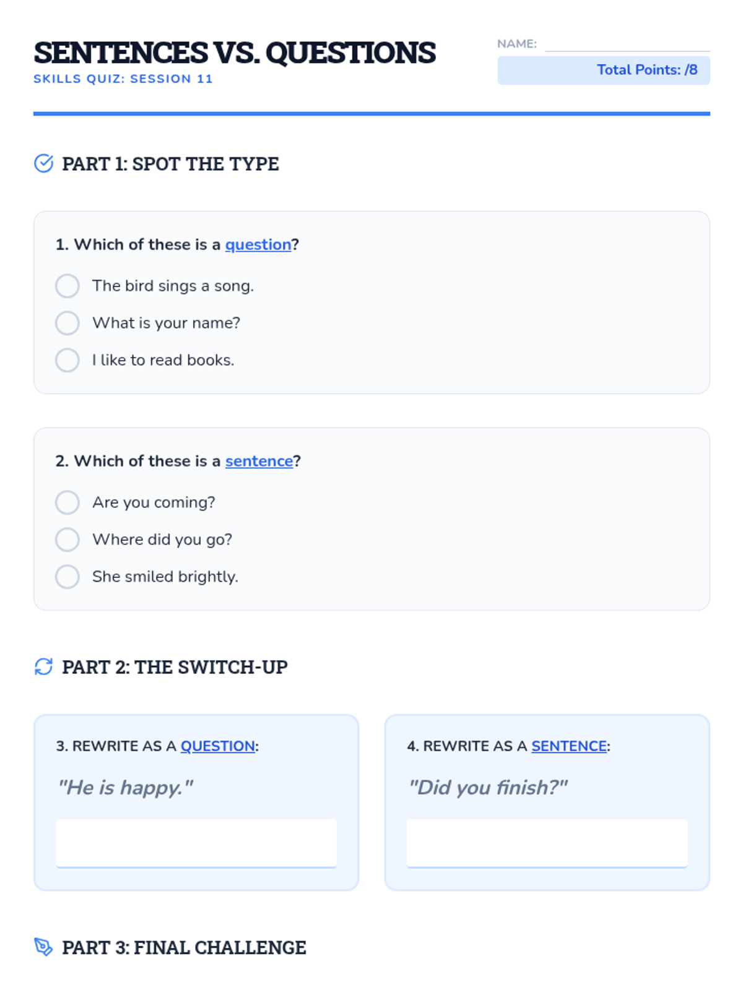
Task: Choose "What is your name?" radio button
Action: pos(67,323)
